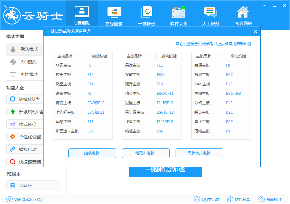Click the 笔记本电脑 button
The image size is (290, 204).
tap(146, 153)
